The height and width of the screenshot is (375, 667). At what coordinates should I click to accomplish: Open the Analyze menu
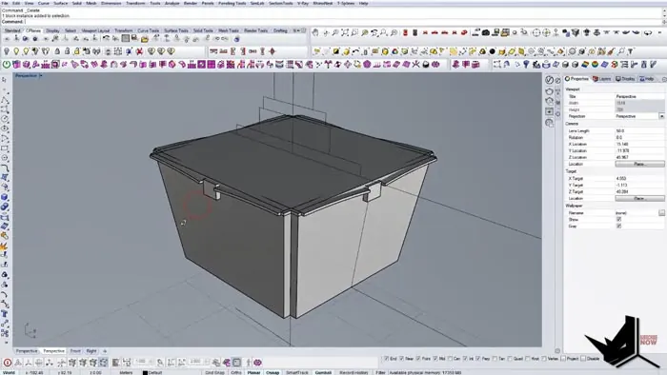click(172, 3)
